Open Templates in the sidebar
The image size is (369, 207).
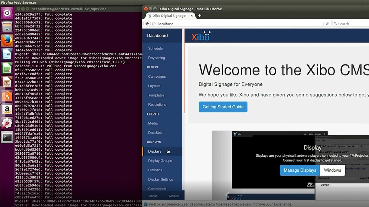[156, 95]
